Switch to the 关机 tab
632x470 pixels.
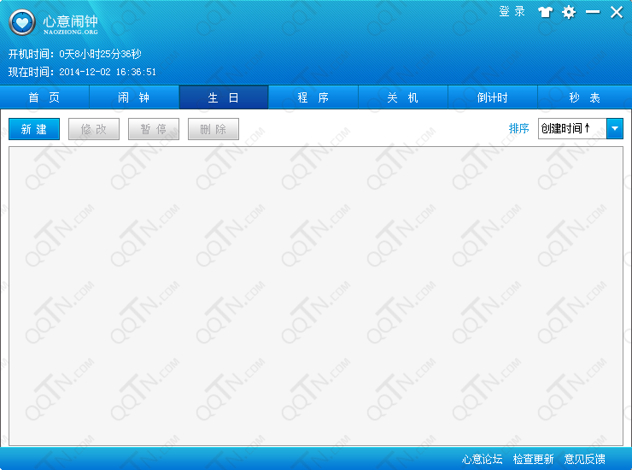pos(403,97)
